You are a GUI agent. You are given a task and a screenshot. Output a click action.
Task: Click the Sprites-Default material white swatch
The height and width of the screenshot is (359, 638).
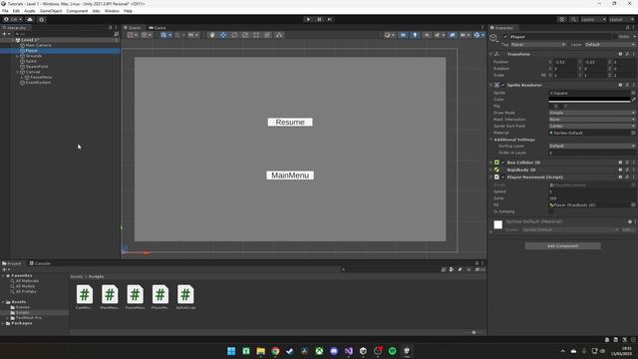pyautogui.click(x=498, y=224)
